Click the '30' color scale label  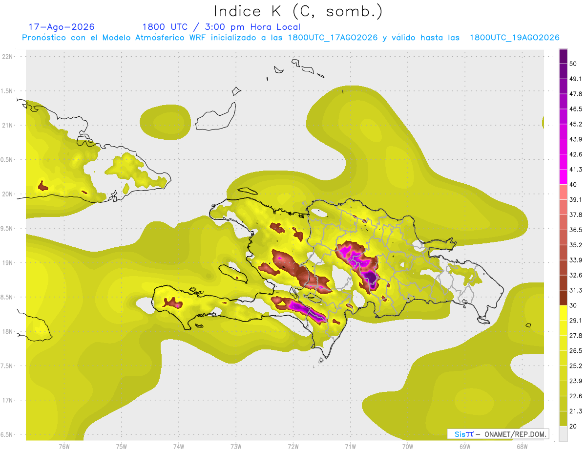click(x=573, y=305)
